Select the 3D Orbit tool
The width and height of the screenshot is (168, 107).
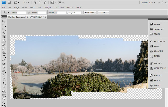click(x=4, y=95)
